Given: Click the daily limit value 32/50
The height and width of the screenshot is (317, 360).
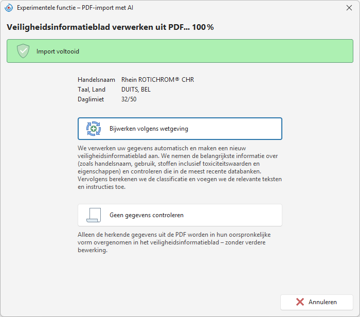Looking at the screenshot, I should [x=129, y=99].
